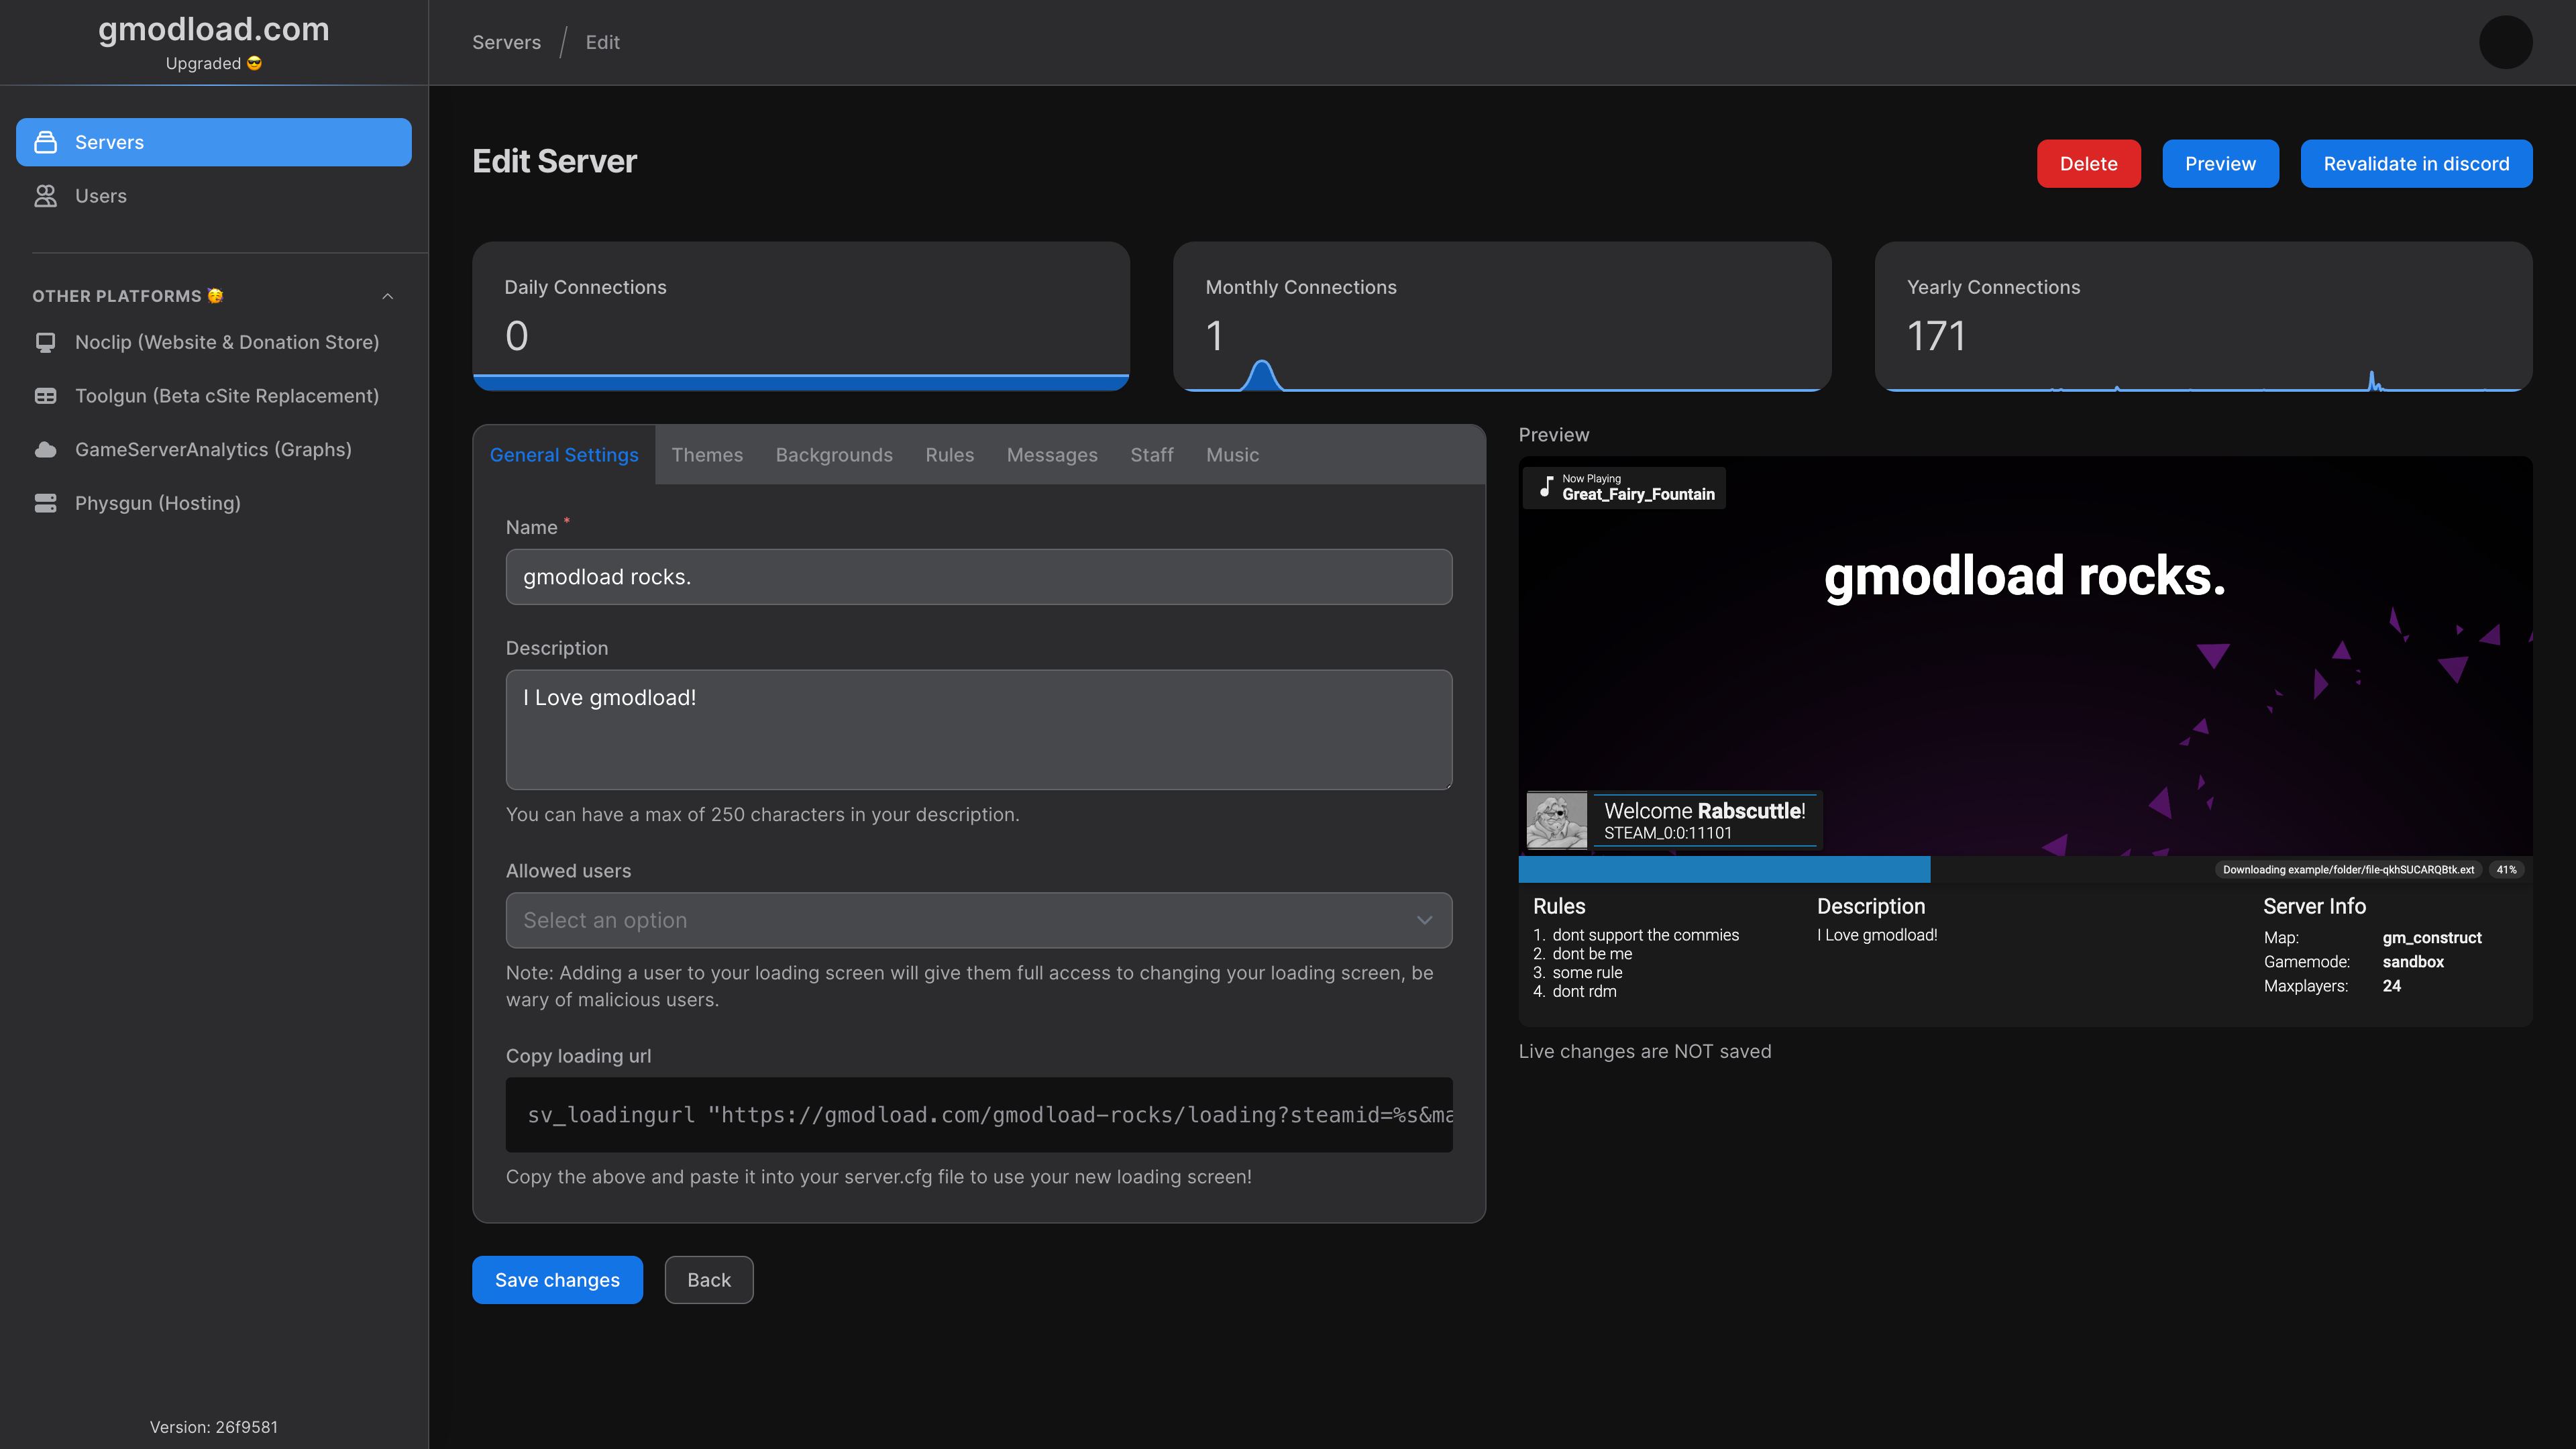
Task: Click the GameServerAnalytics cloud icon
Action: [x=46, y=450]
